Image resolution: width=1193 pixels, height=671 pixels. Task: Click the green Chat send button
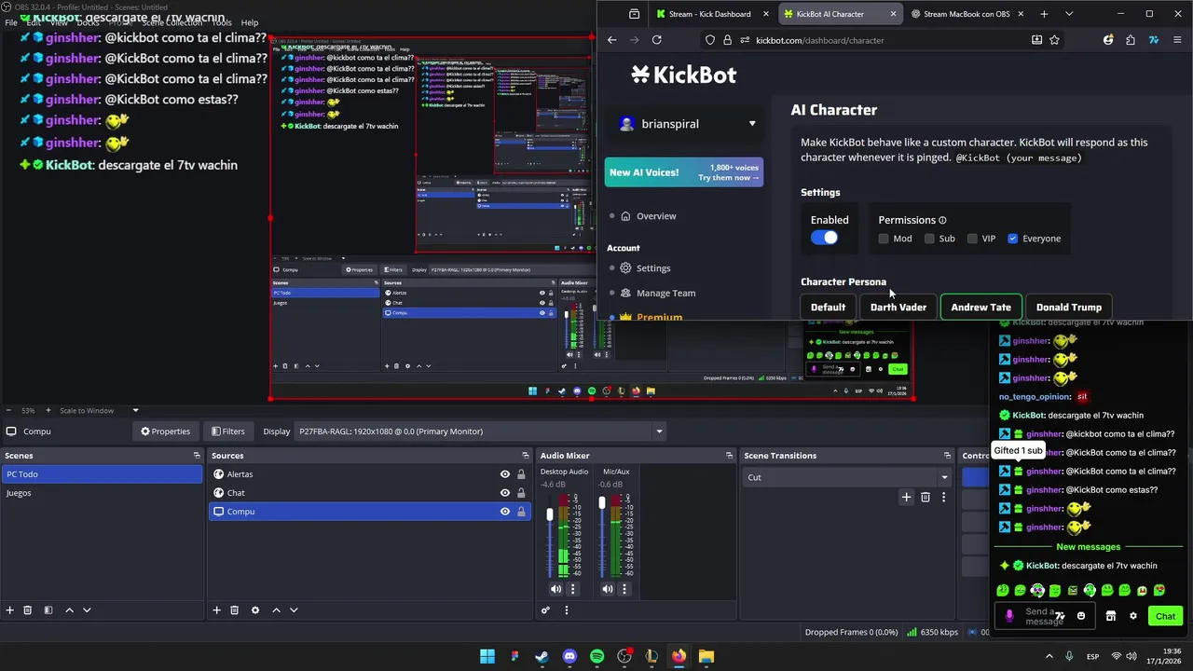click(1165, 616)
